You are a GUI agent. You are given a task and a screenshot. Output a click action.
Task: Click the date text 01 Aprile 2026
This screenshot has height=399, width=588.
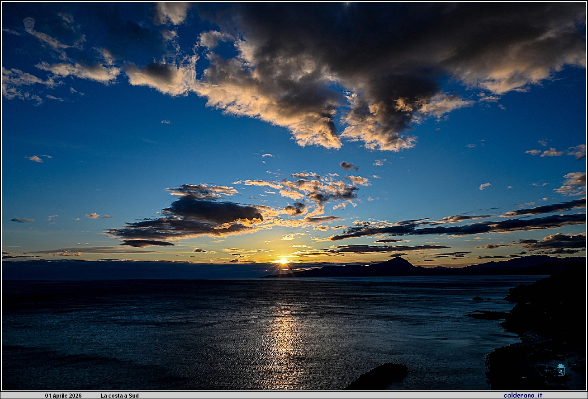(63, 395)
